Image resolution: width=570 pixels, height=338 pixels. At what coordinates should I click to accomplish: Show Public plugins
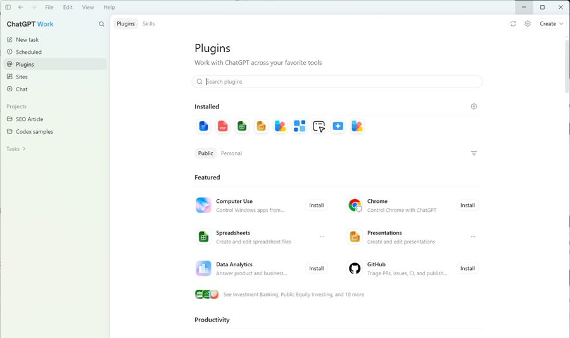[x=206, y=153]
